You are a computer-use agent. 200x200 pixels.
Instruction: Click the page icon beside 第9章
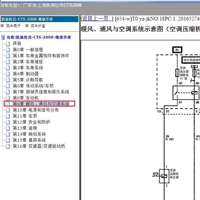tap(8, 104)
